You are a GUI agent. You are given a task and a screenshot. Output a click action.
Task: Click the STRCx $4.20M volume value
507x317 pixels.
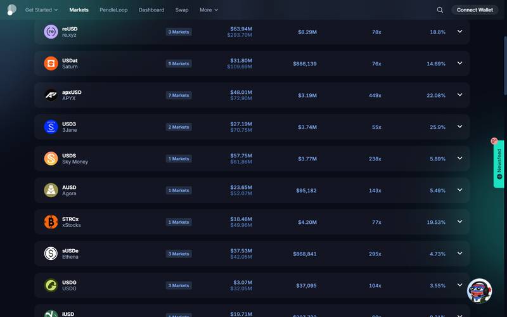point(307,223)
